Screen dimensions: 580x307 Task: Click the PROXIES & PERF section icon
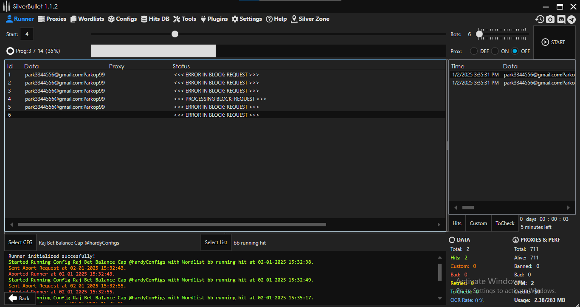coord(516,240)
